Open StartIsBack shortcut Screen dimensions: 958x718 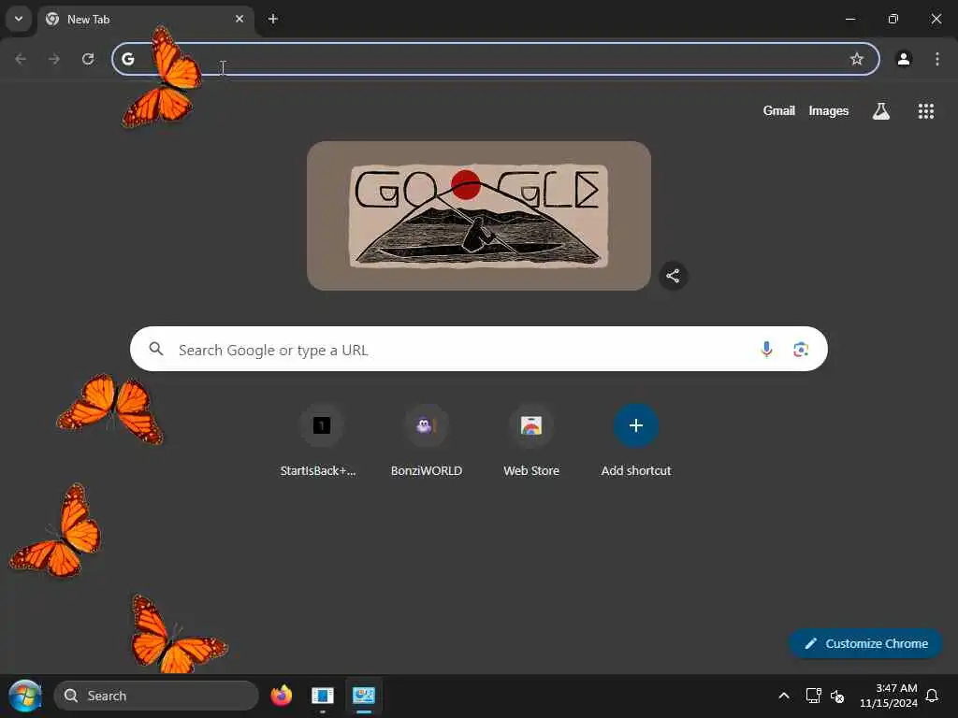(322, 441)
